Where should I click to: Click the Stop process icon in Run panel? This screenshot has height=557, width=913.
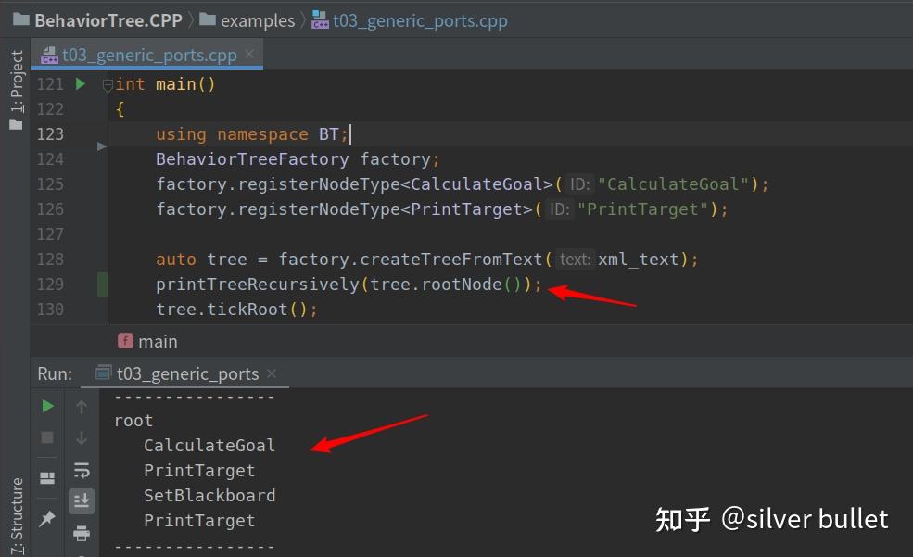click(x=47, y=437)
